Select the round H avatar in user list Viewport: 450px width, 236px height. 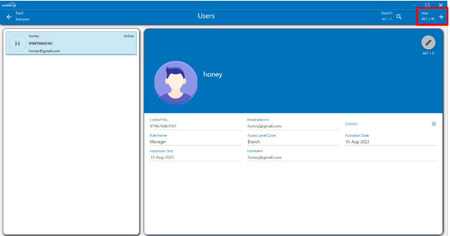17,44
